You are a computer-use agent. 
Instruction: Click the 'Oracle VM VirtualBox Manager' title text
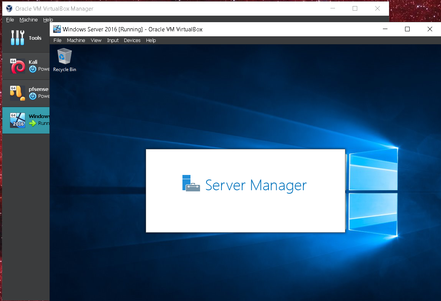[x=54, y=9]
